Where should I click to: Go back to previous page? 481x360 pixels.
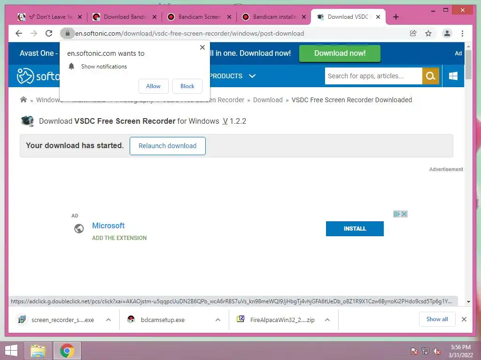click(x=19, y=33)
